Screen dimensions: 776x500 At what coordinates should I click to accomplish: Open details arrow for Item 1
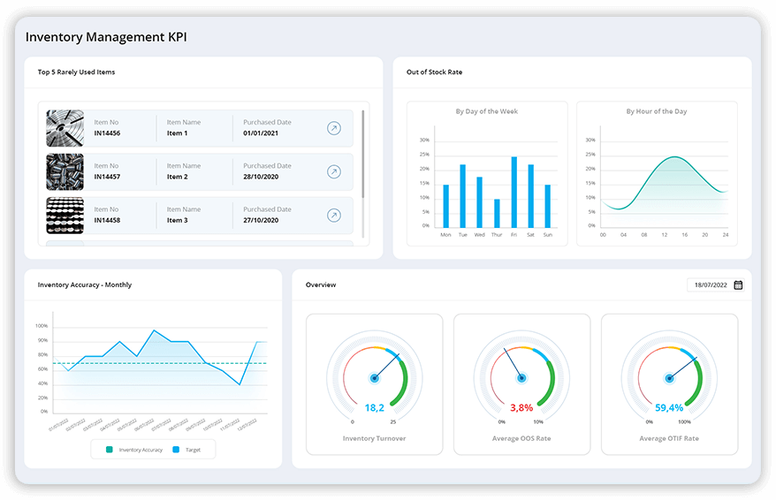coord(333,128)
